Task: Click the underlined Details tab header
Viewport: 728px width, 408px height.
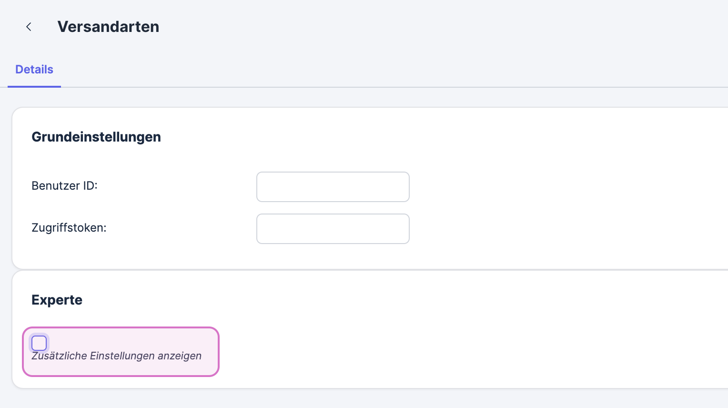Action: pyautogui.click(x=34, y=70)
